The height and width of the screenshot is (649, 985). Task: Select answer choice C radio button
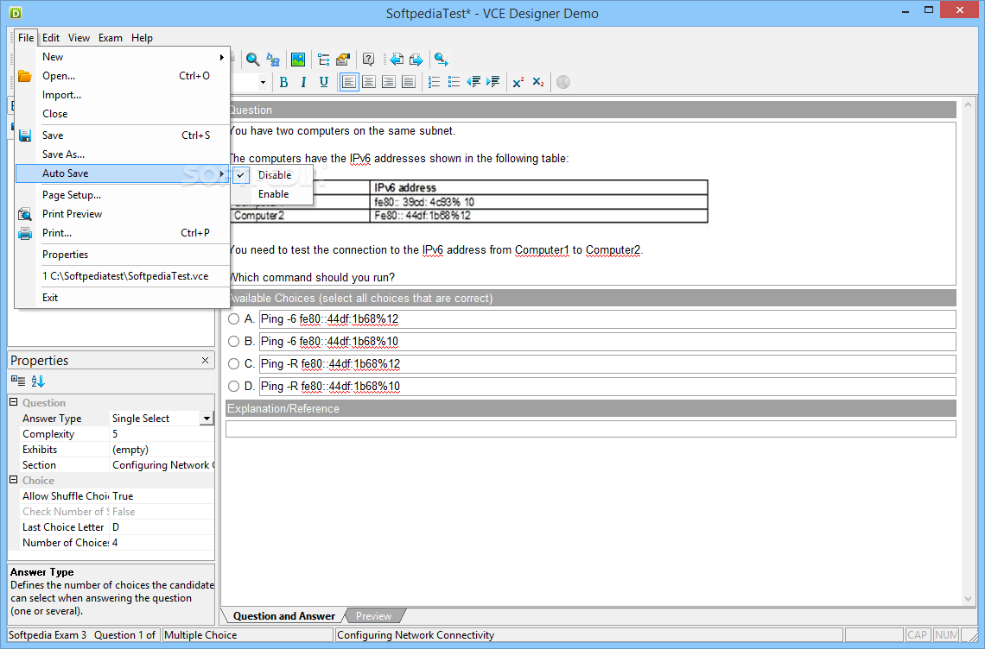pos(233,363)
